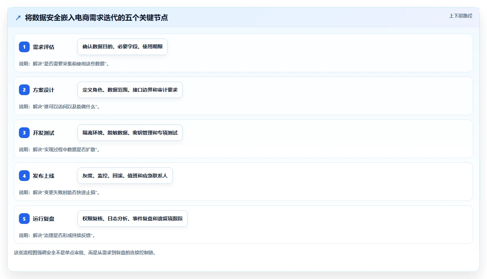
Task: Click the step 1 number badge
Action: pyautogui.click(x=24, y=47)
